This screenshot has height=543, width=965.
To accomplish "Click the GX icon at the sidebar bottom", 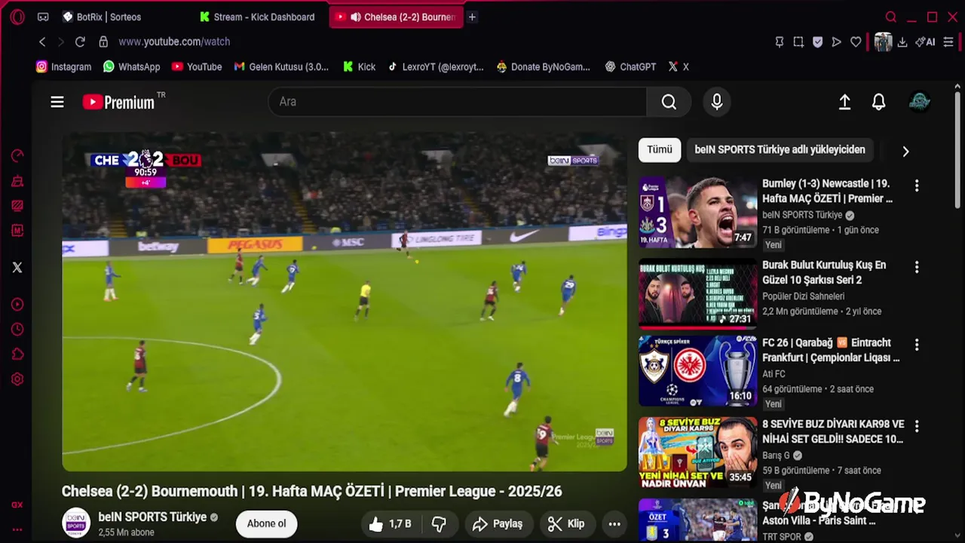I will point(17,505).
